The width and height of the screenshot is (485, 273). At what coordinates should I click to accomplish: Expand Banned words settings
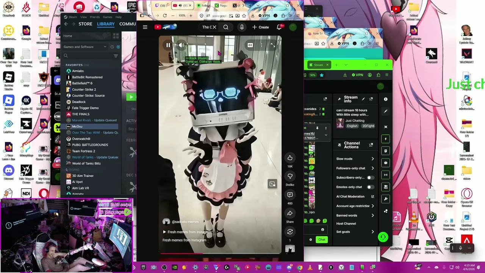pos(372,215)
